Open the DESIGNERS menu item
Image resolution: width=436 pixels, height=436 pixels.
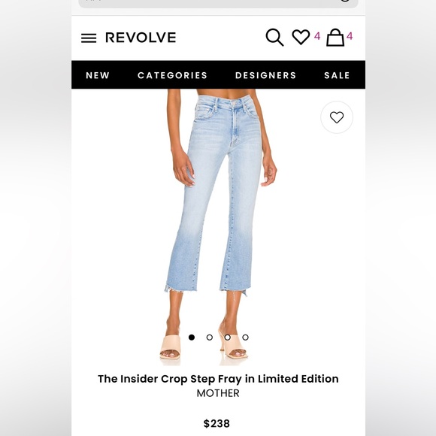(x=265, y=75)
